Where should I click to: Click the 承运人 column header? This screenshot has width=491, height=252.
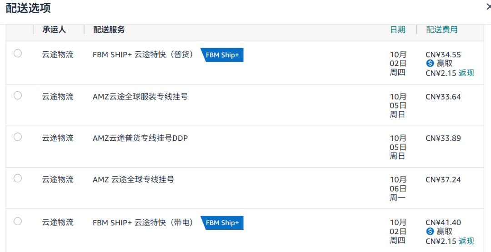(54, 30)
